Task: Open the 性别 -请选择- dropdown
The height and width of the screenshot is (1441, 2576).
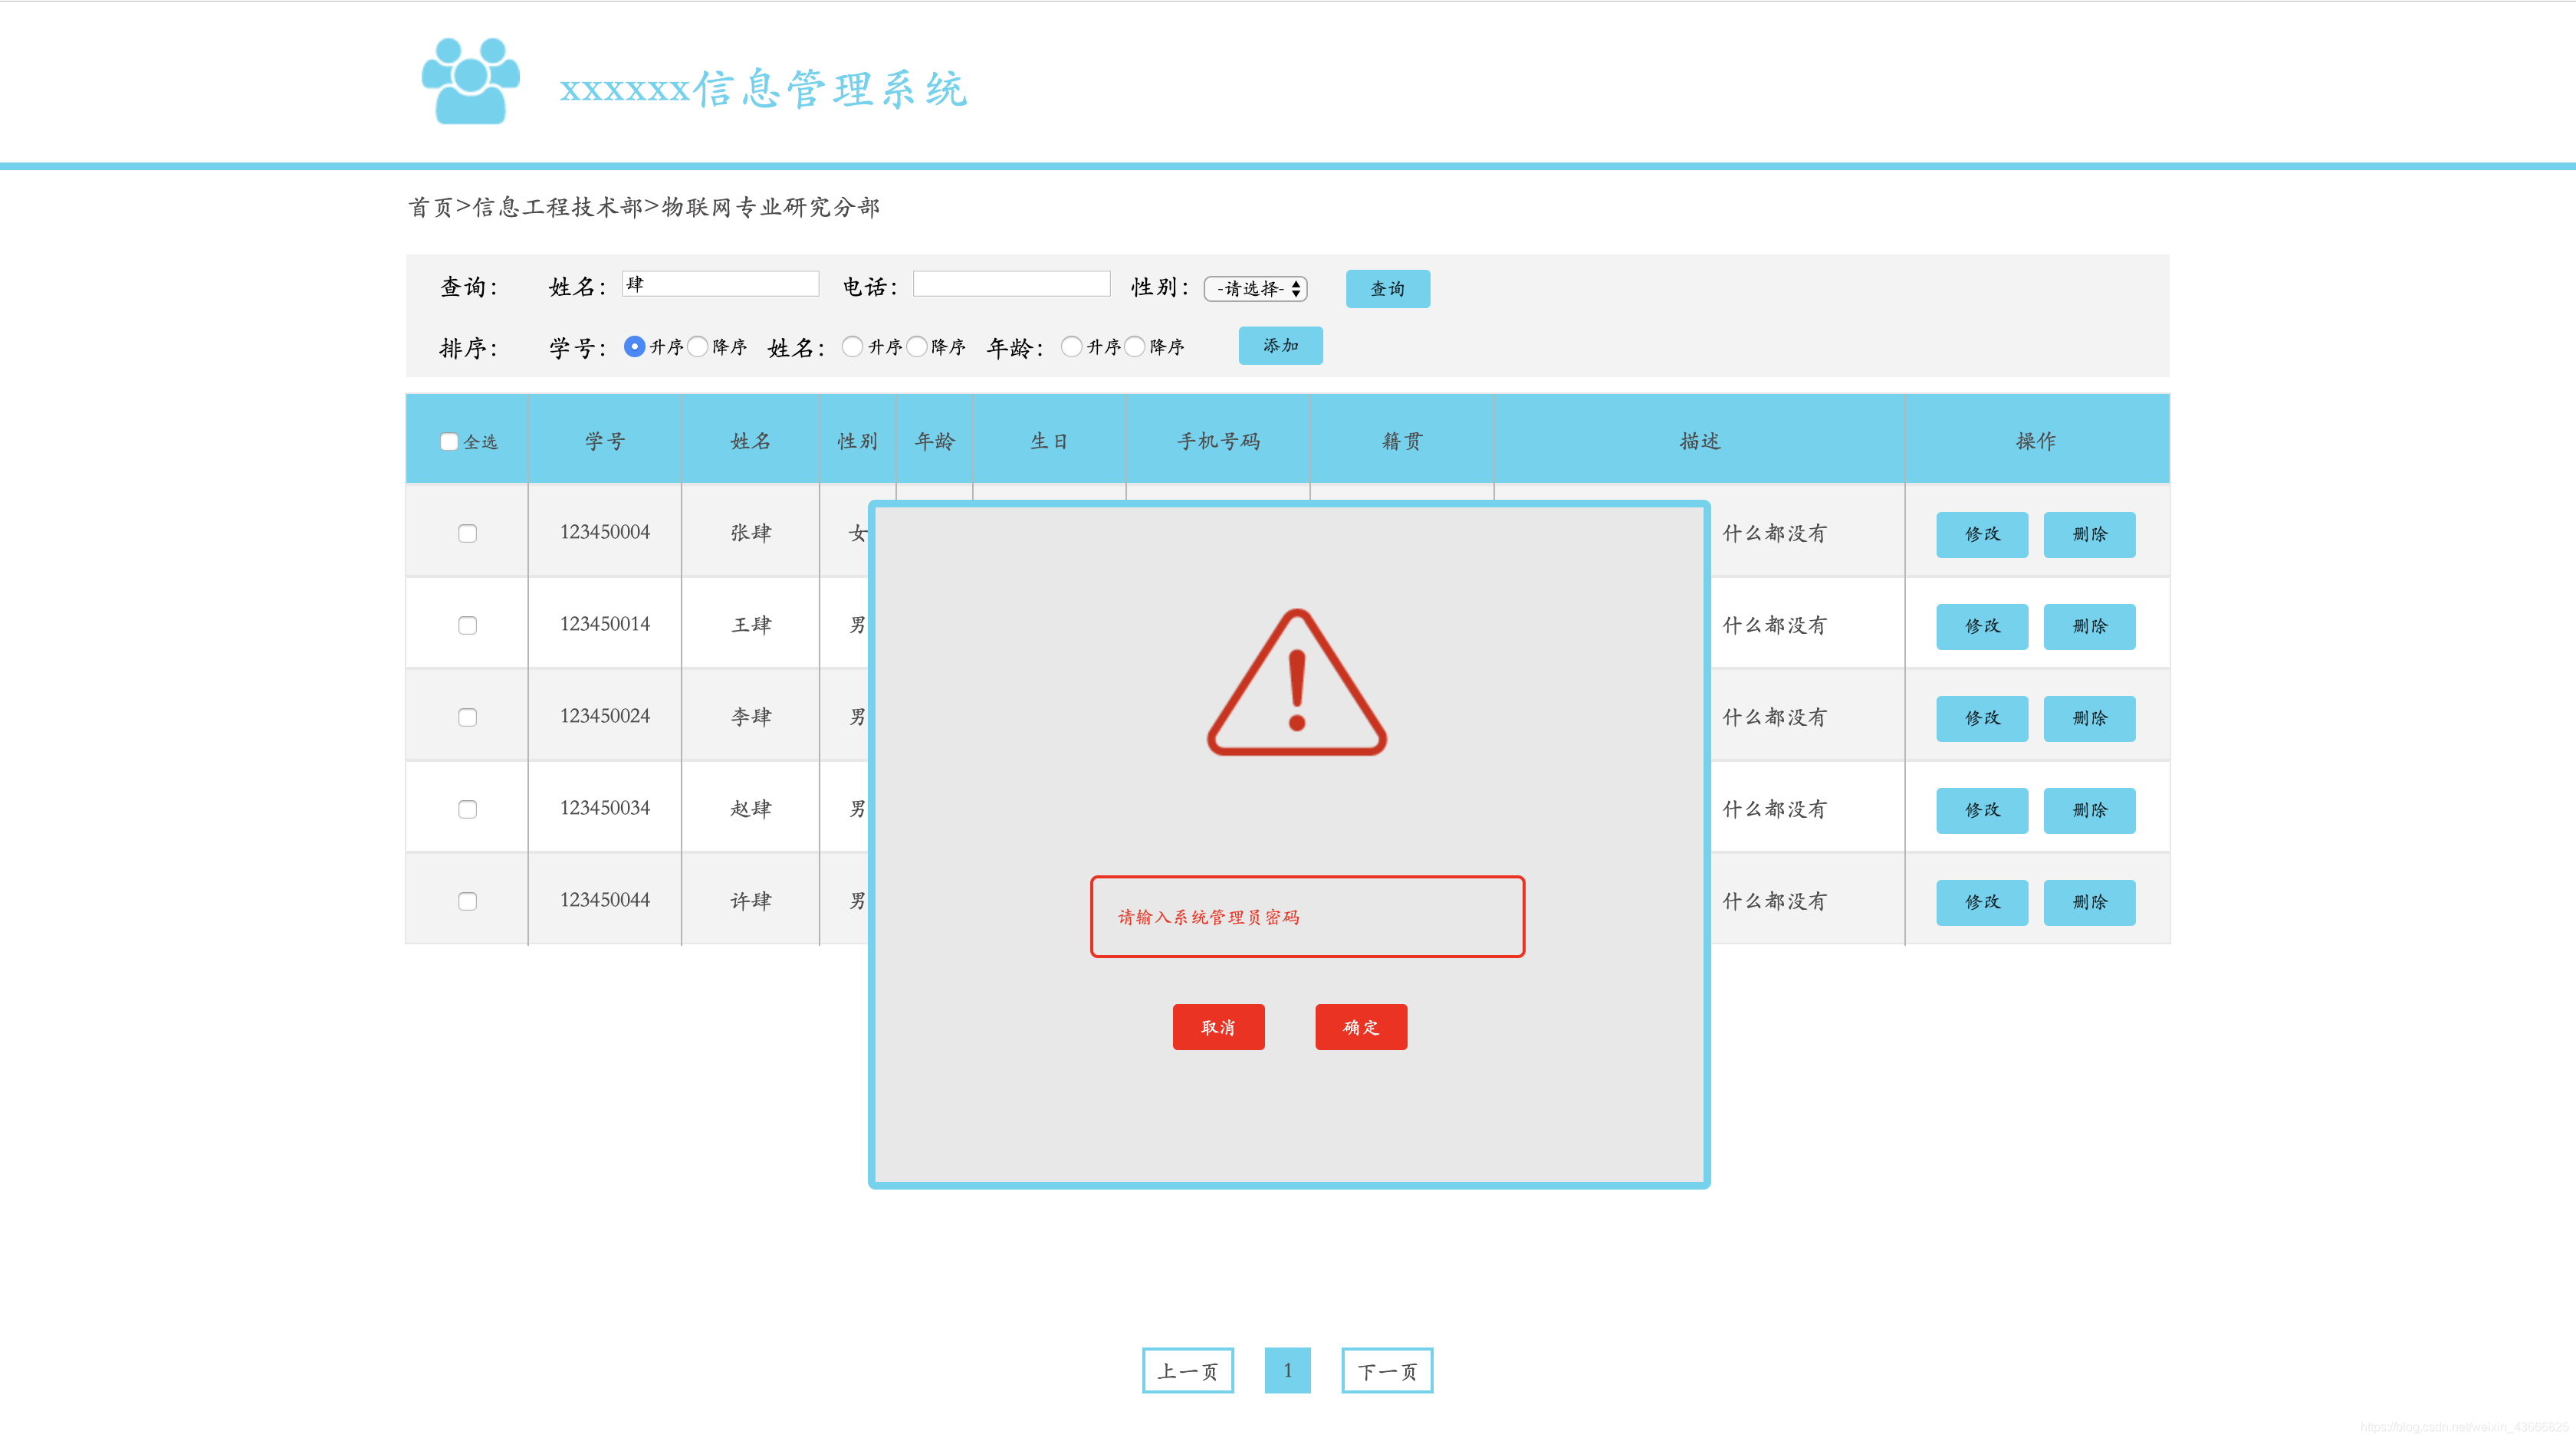Action: (1256, 288)
